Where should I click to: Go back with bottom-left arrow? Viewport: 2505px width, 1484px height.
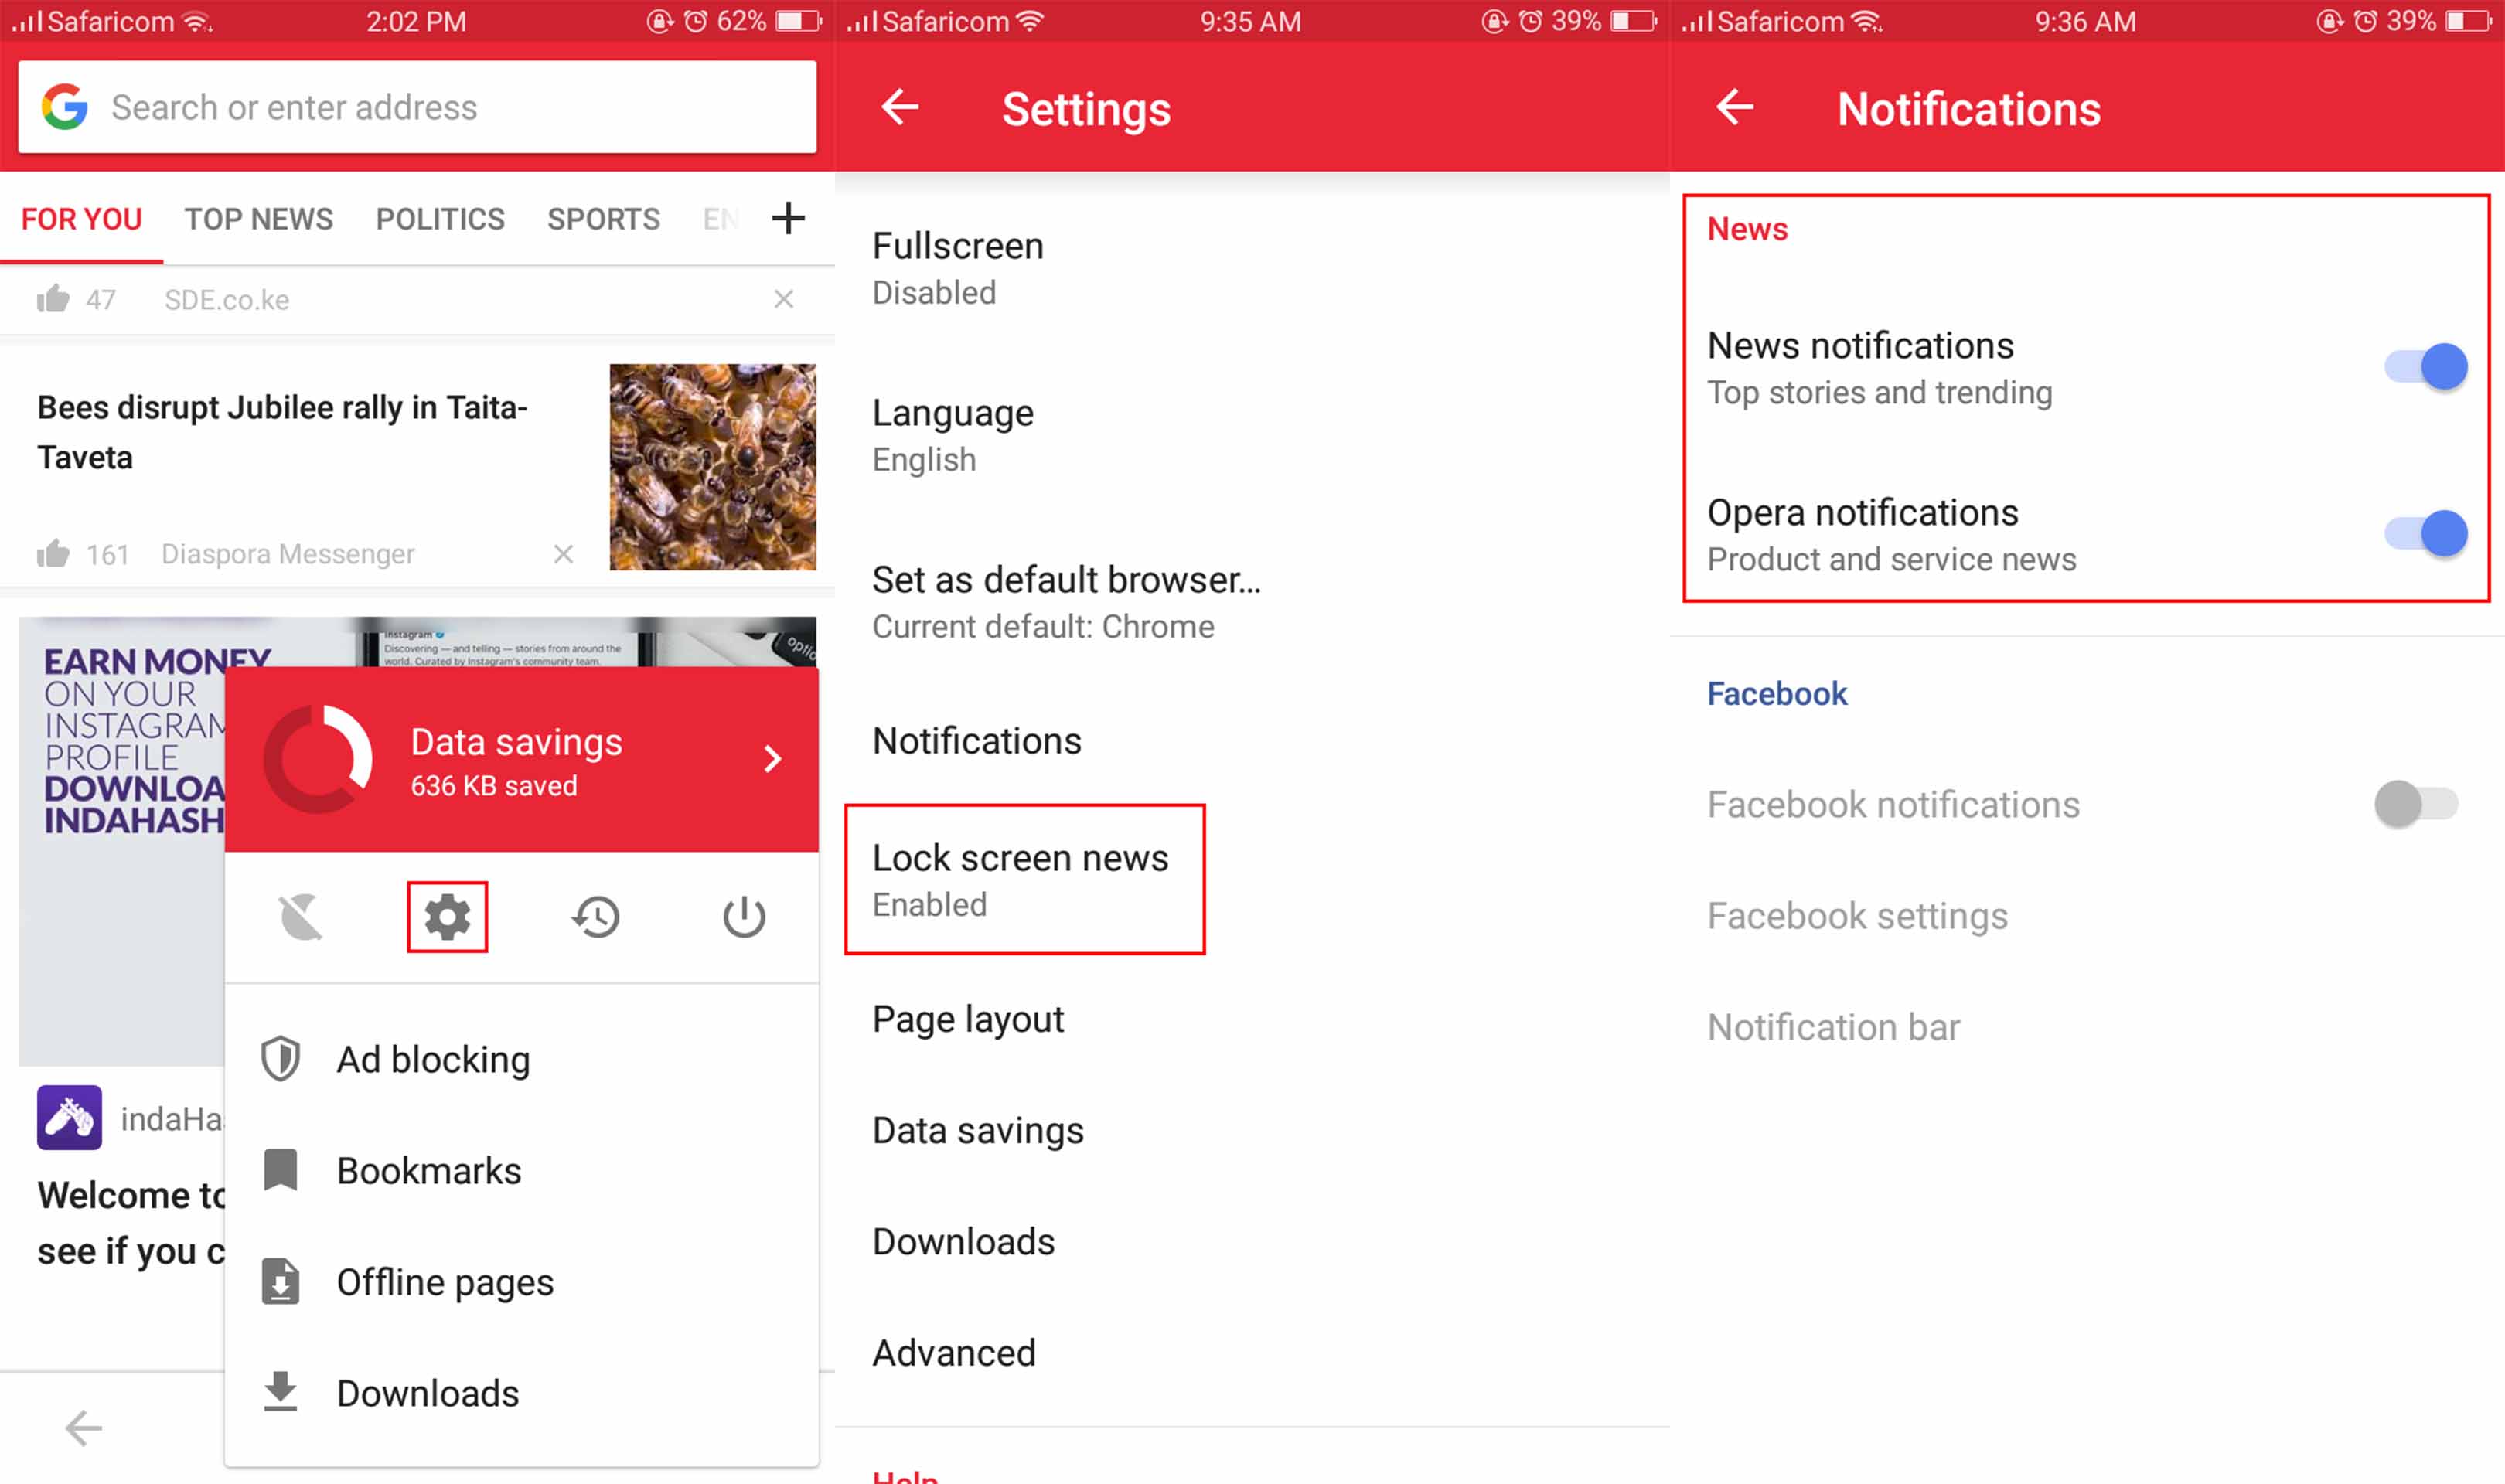pyautogui.click(x=84, y=1428)
